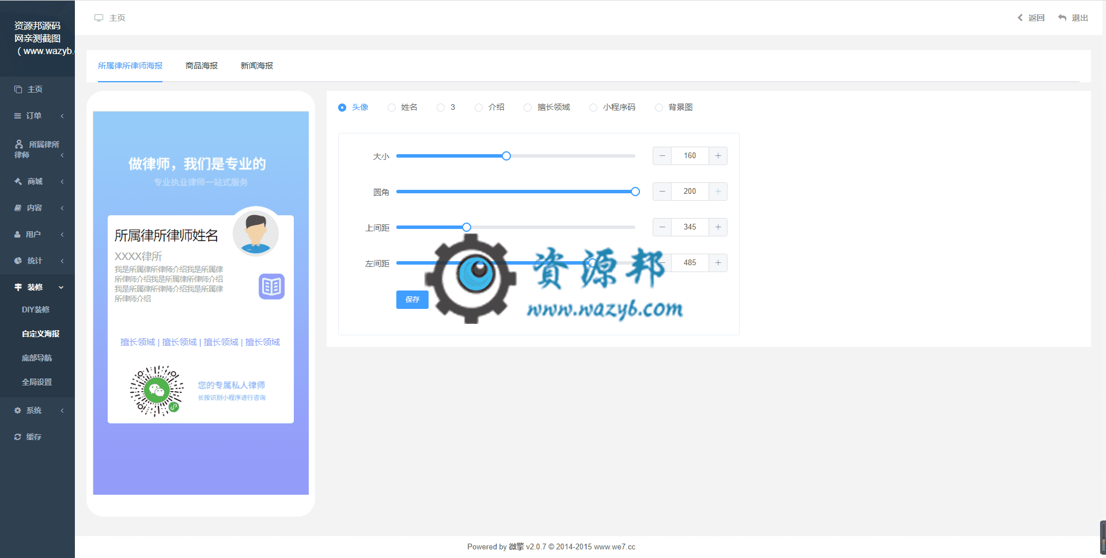This screenshot has width=1106, height=558.
Task: Click the 主页 sidebar icon
Action: [18, 89]
